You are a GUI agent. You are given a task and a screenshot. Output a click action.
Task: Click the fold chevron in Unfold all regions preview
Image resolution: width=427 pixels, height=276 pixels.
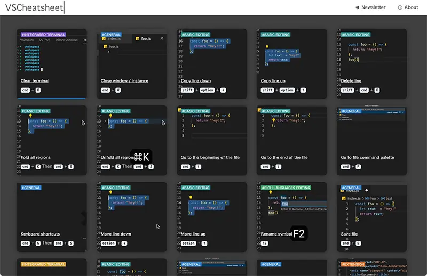coord(105,121)
